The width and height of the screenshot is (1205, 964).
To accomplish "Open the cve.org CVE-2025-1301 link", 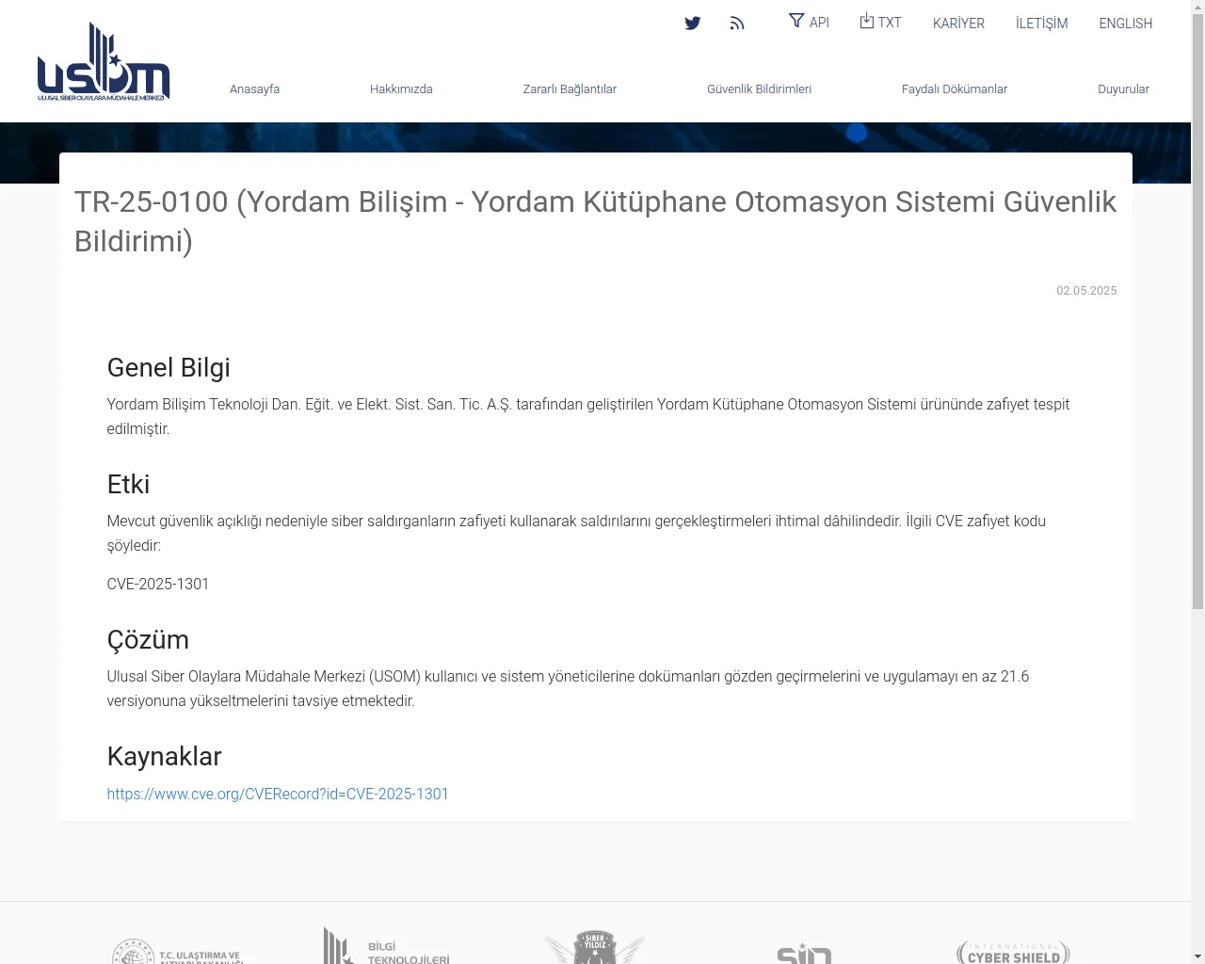I will 278,794.
